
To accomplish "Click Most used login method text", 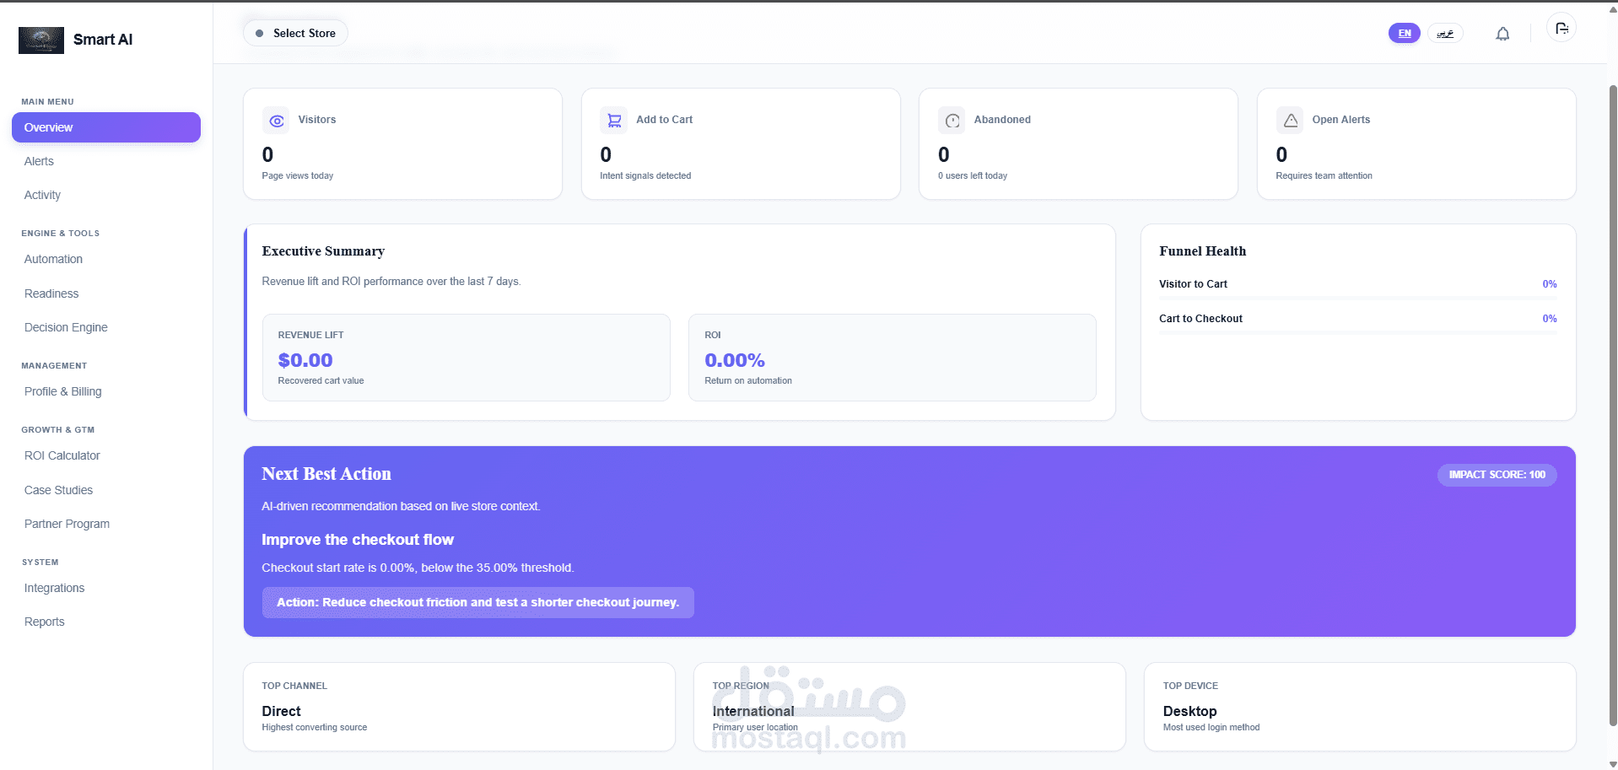I will [x=1211, y=727].
